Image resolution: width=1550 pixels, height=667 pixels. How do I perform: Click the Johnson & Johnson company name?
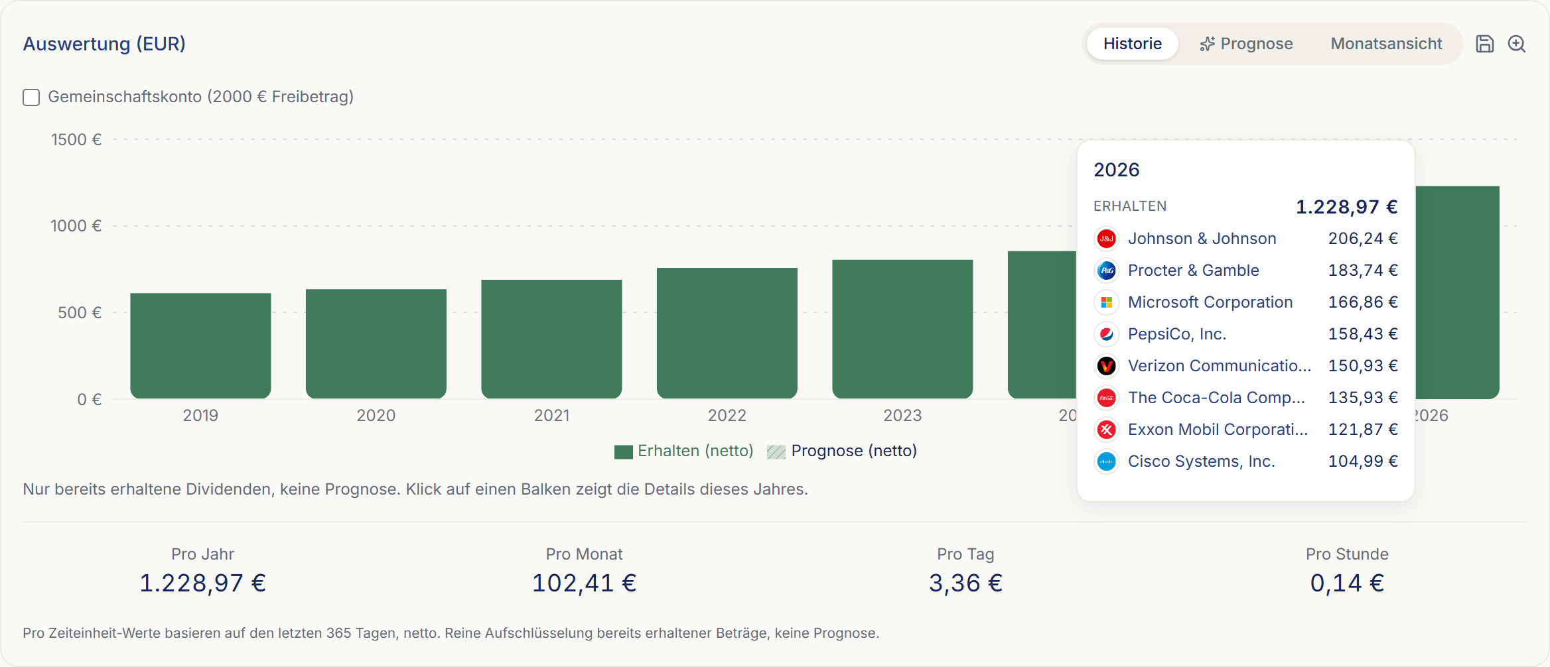1202,239
